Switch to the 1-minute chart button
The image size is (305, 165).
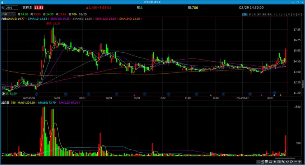coord(274,14)
